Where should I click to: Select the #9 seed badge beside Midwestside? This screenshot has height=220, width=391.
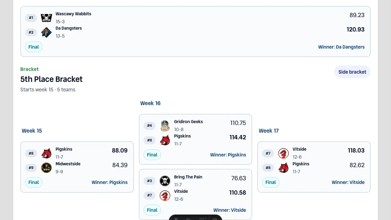(31, 168)
